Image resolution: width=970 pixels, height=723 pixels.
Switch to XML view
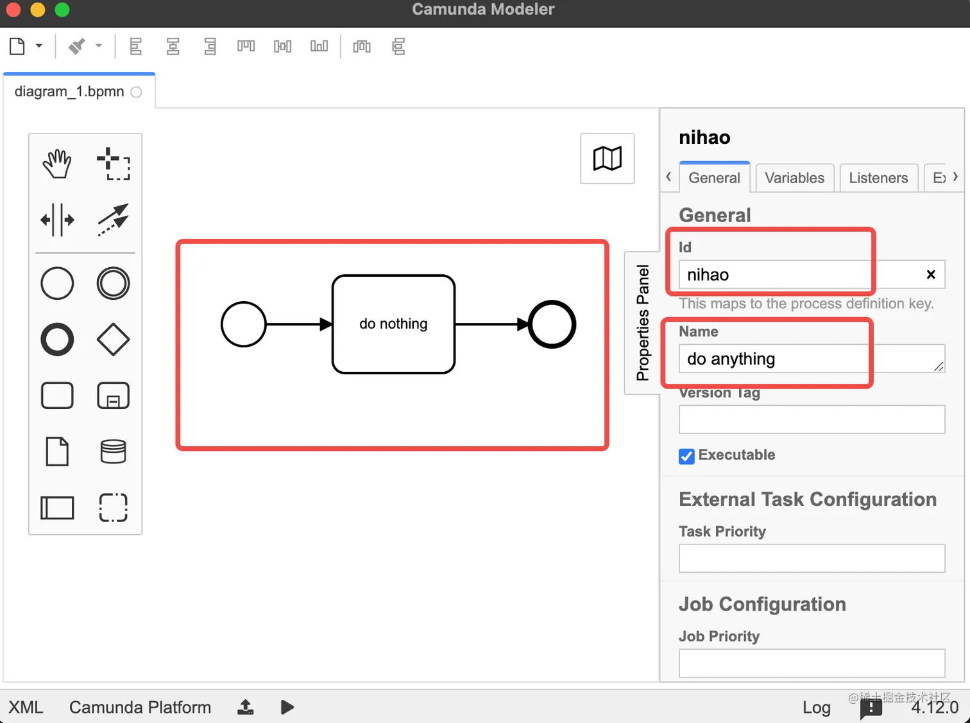tap(26, 707)
